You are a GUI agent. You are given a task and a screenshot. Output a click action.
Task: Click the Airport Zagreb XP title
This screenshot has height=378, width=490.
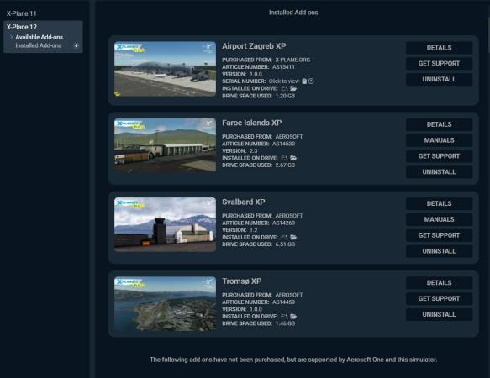[x=254, y=46]
